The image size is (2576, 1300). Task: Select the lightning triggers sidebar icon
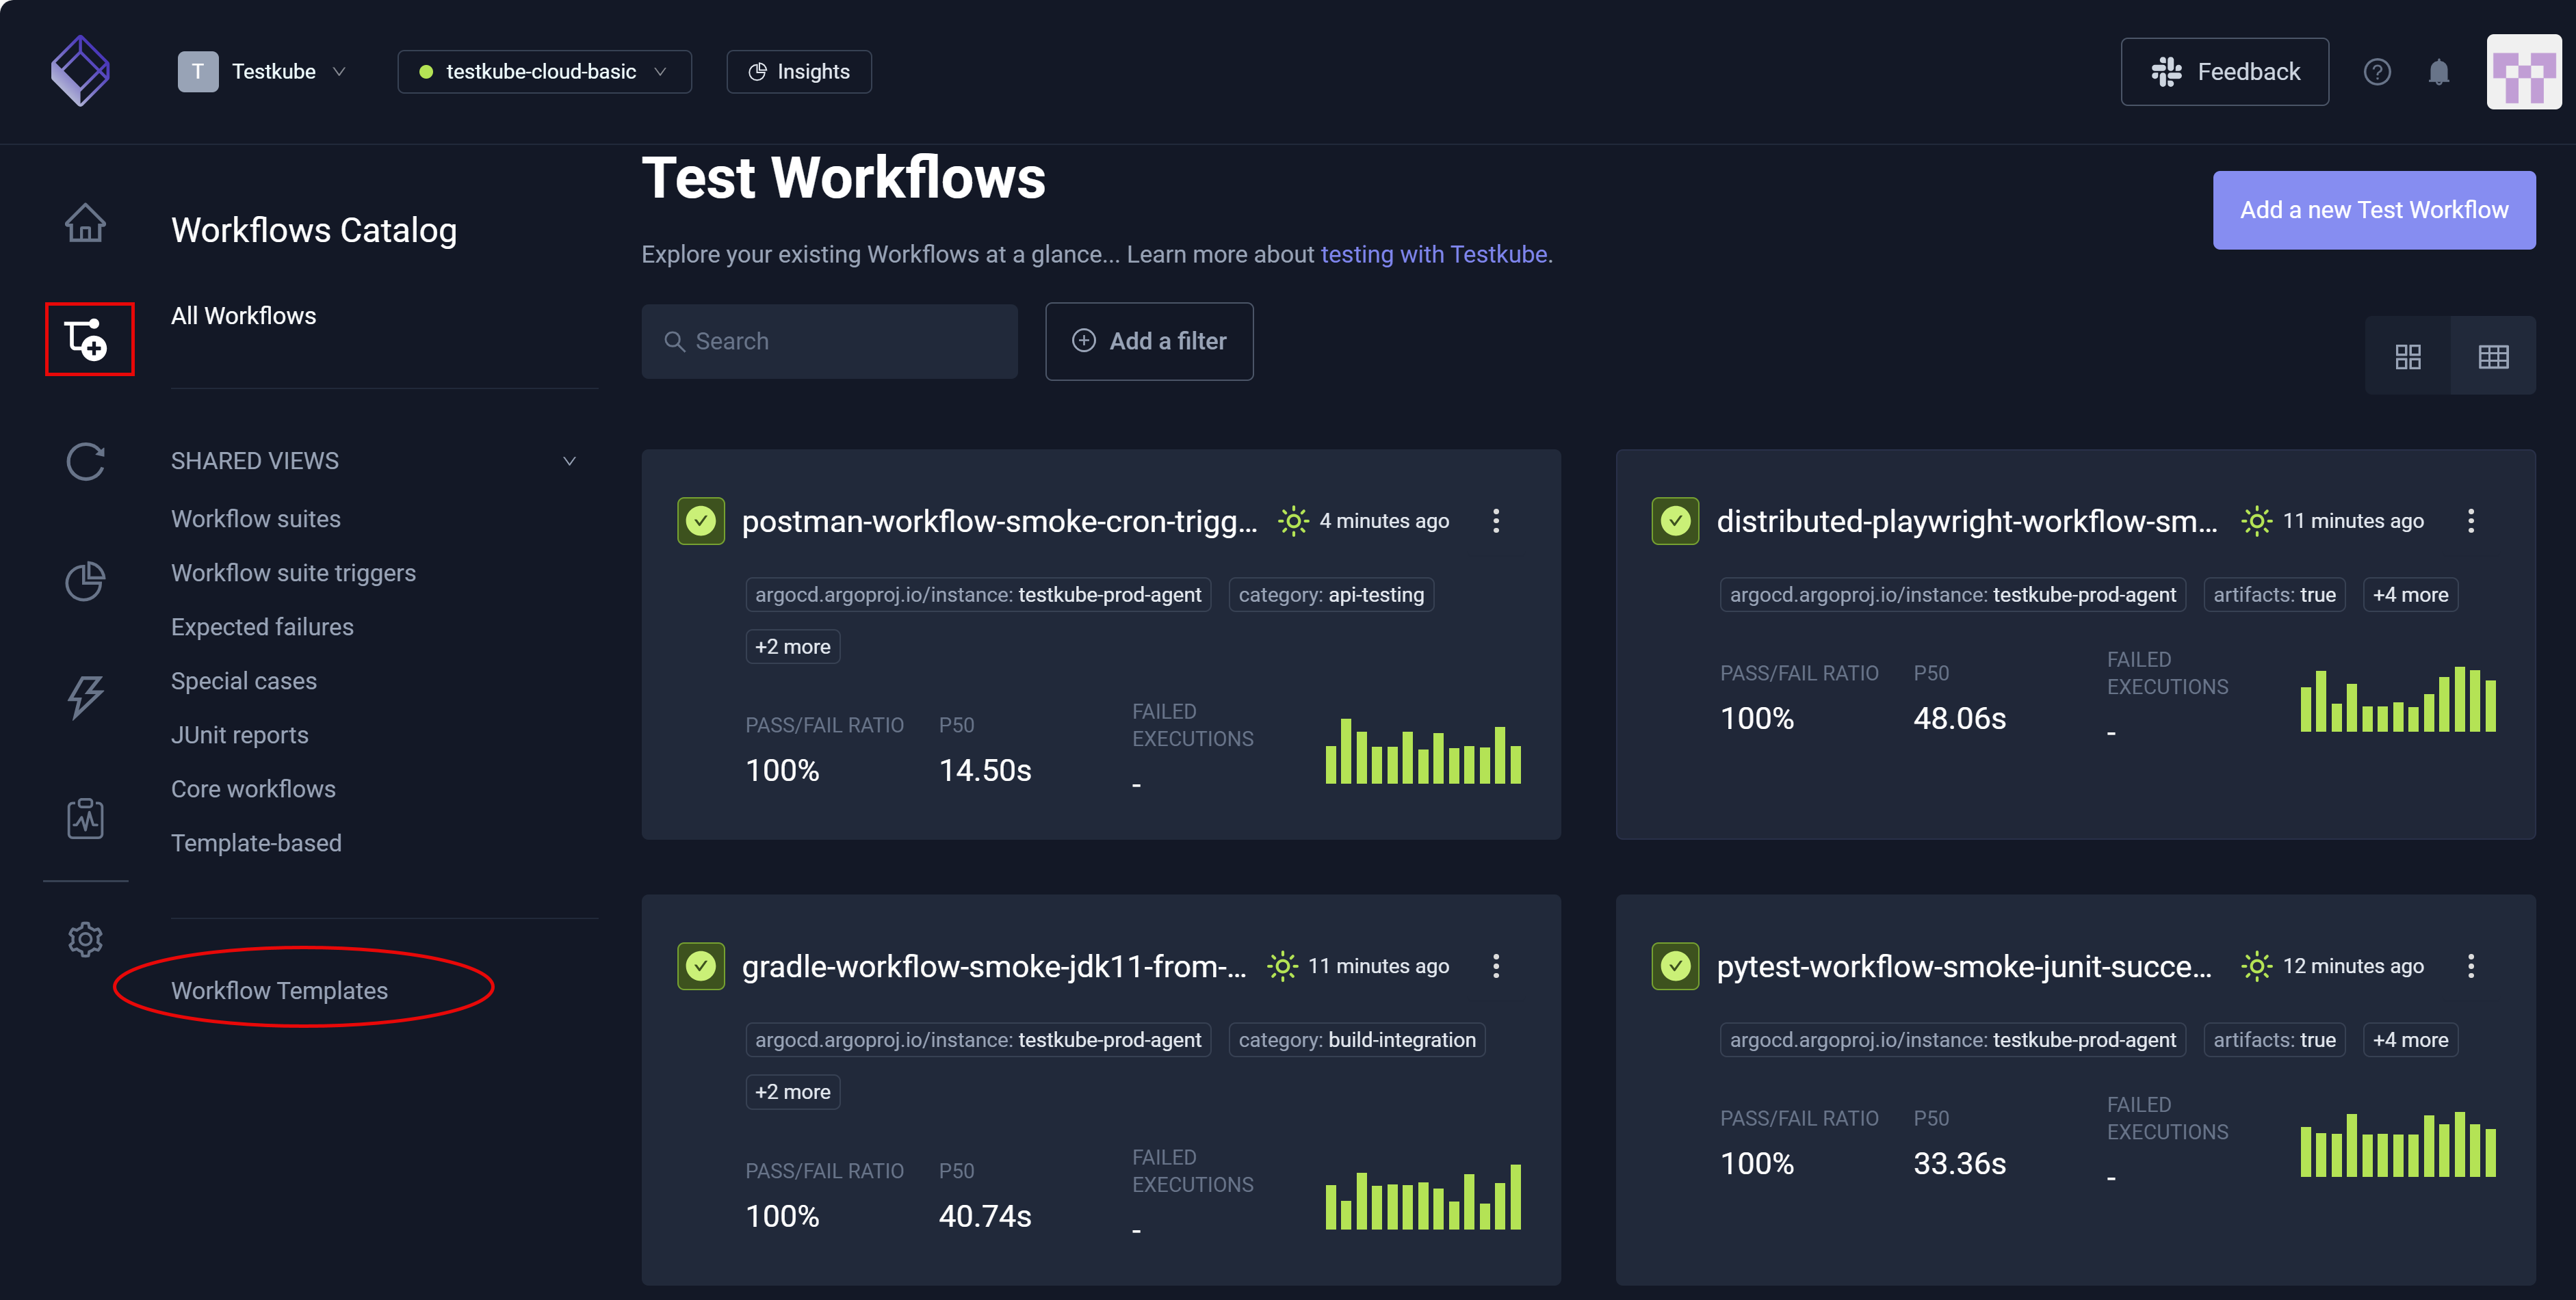click(x=86, y=696)
